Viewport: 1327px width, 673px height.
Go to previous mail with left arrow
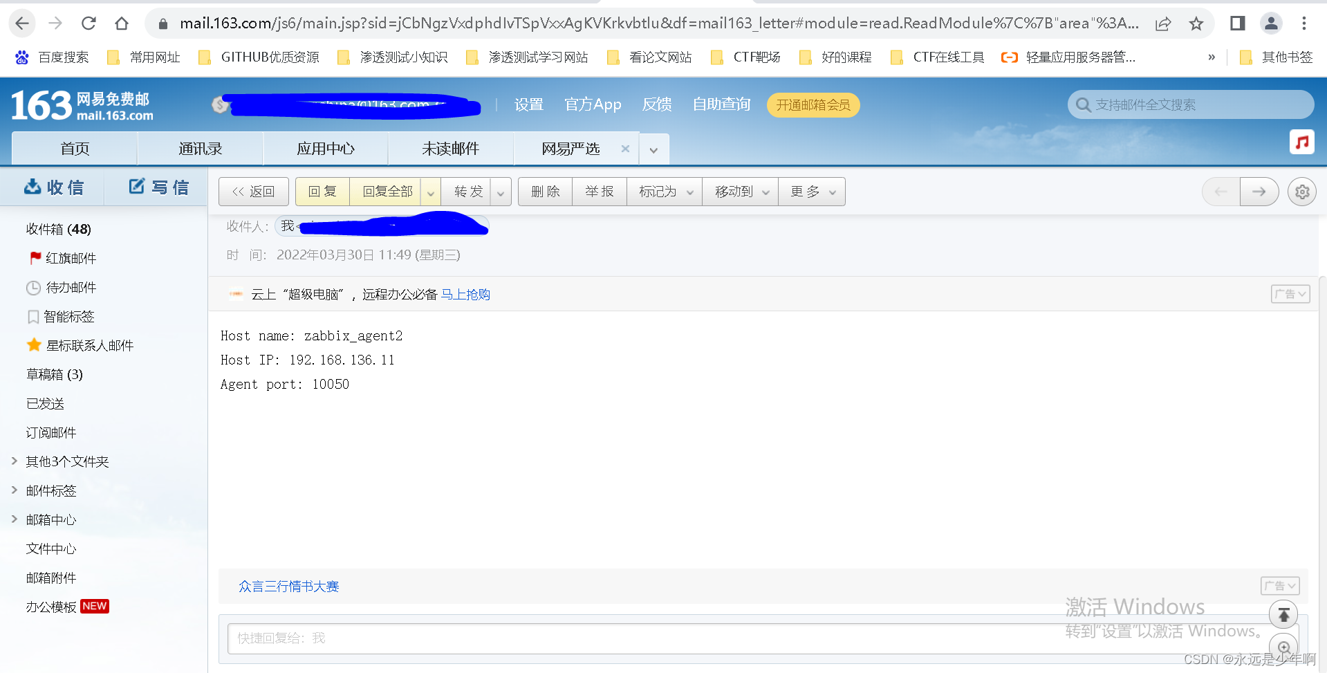click(x=1221, y=192)
